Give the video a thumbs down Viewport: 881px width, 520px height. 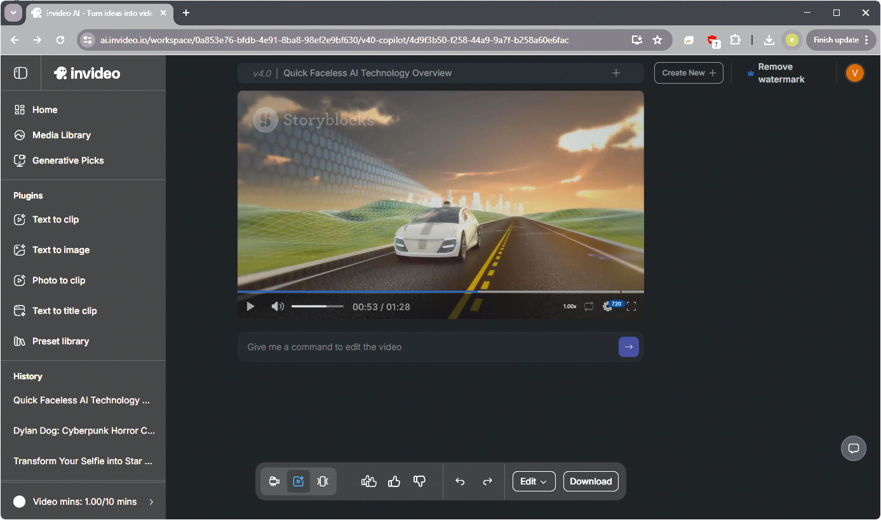coord(419,481)
